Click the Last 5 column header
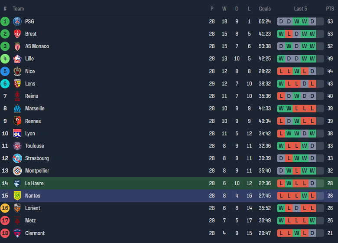Screen dimensions: 338x243 point(300,9)
